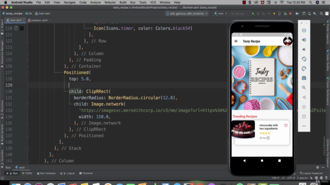This screenshot has width=330, height=185.
Task: Open the Terminal tool window
Action: click(86, 173)
